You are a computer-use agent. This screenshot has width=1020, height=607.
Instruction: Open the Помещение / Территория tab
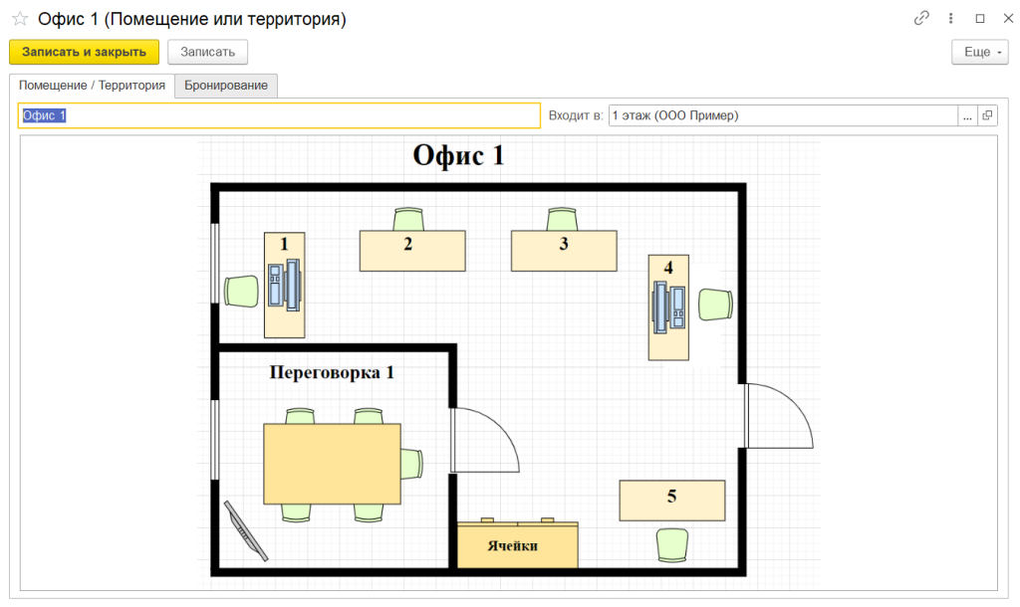pos(92,86)
